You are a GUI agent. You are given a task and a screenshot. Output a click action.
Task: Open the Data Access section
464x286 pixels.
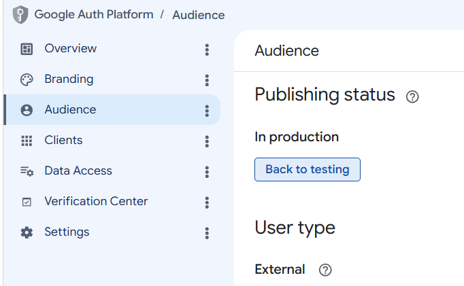coord(78,171)
